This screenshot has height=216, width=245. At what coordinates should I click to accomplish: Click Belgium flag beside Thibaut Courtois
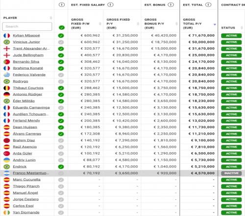pyautogui.click(x=7, y=88)
